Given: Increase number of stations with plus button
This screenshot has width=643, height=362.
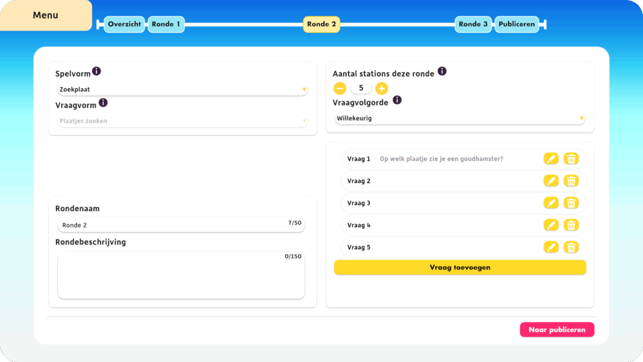Looking at the screenshot, I should click(382, 89).
